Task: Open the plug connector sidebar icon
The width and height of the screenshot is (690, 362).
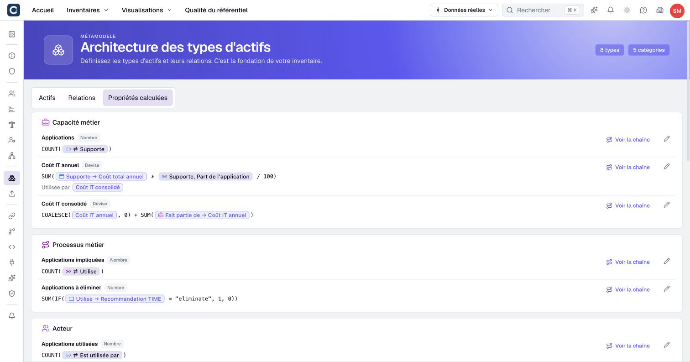Action: (12, 262)
